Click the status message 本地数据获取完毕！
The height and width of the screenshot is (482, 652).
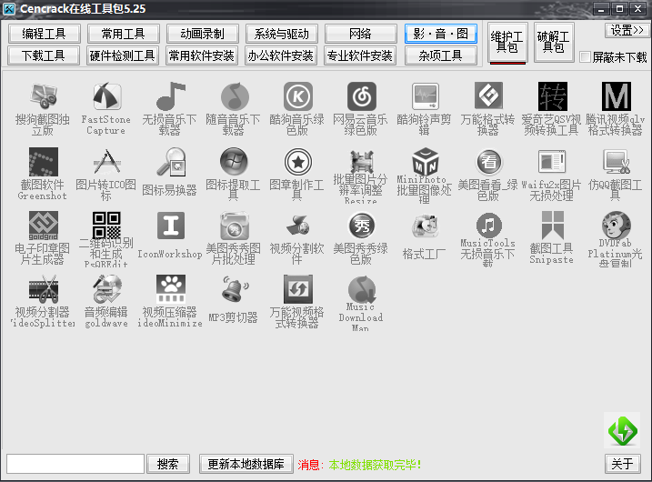click(376, 465)
